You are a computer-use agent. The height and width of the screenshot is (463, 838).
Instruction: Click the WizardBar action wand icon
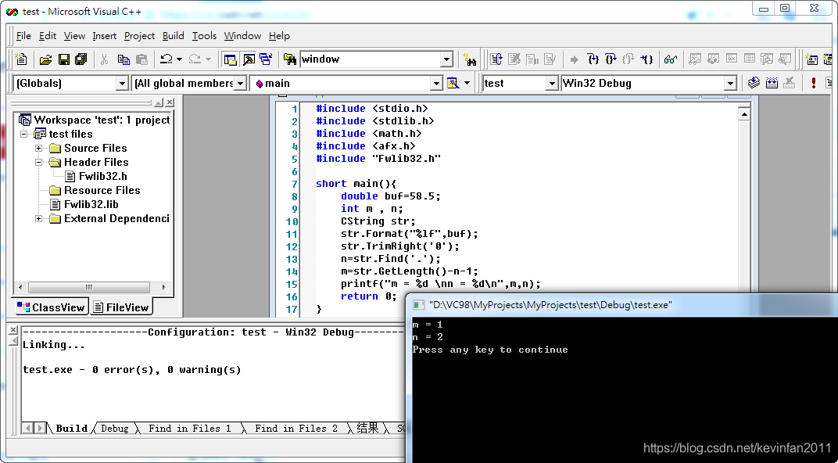coord(453,83)
